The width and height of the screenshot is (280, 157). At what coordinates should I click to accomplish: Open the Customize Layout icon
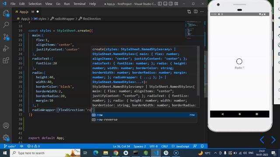[176, 4]
